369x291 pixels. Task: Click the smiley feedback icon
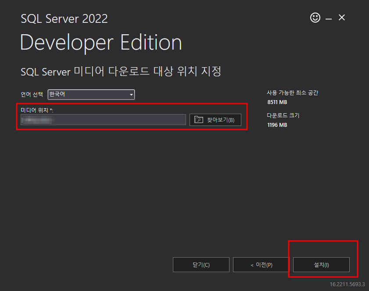(x=315, y=18)
